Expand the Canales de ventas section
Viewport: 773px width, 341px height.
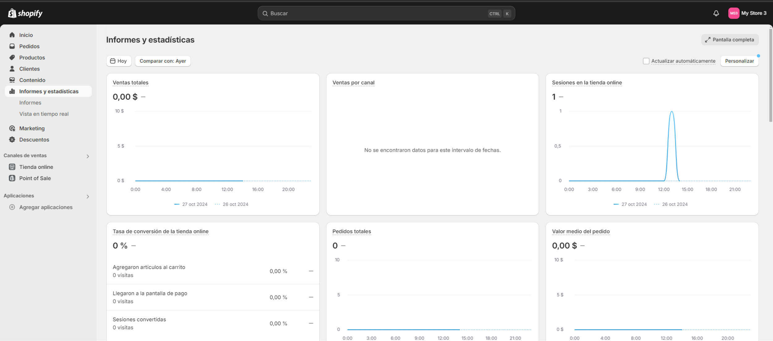(x=88, y=156)
